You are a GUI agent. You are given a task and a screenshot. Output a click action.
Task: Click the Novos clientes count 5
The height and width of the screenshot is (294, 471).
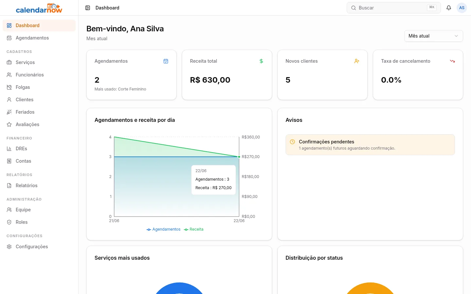click(288, 80)
